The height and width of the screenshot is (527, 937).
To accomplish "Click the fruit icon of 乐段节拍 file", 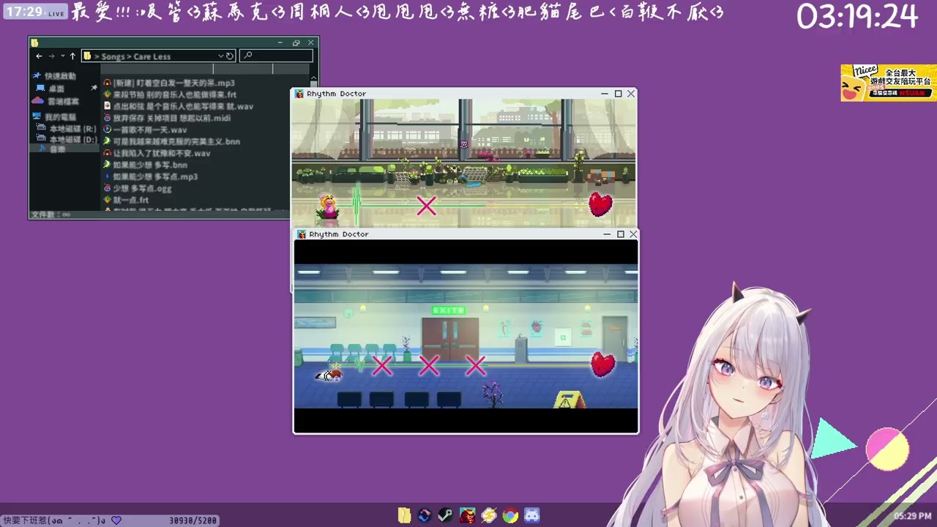I will coord(108,94).
